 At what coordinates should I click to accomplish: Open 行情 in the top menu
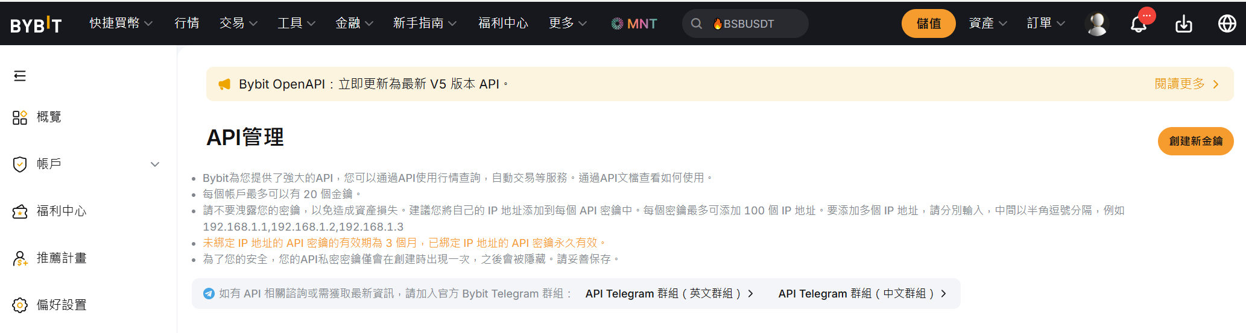(x=187, y=23)
